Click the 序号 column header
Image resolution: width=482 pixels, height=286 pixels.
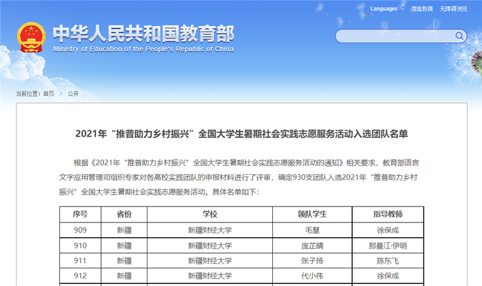point(80,214)
